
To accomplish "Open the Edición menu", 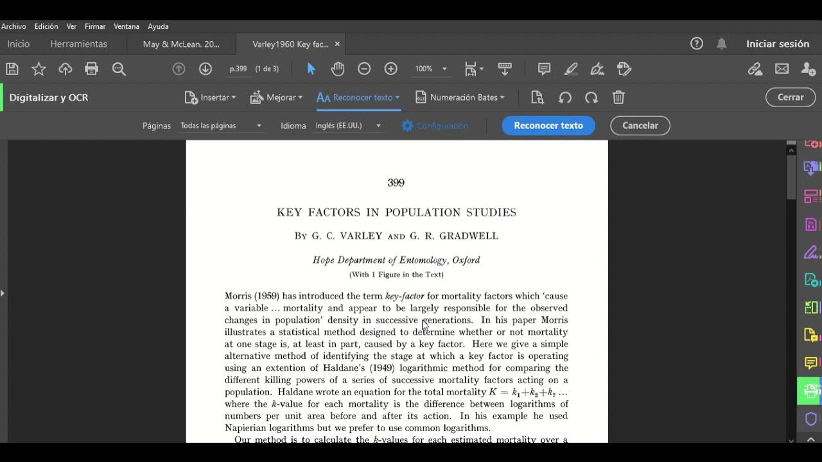I will point(46,26).
